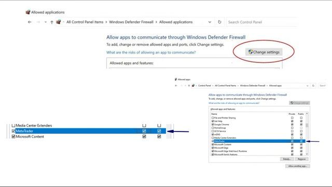Viewport: 332px width, 187px height.
Task: Toggle Get Help checkbox in small window
Action: [213, 121]
